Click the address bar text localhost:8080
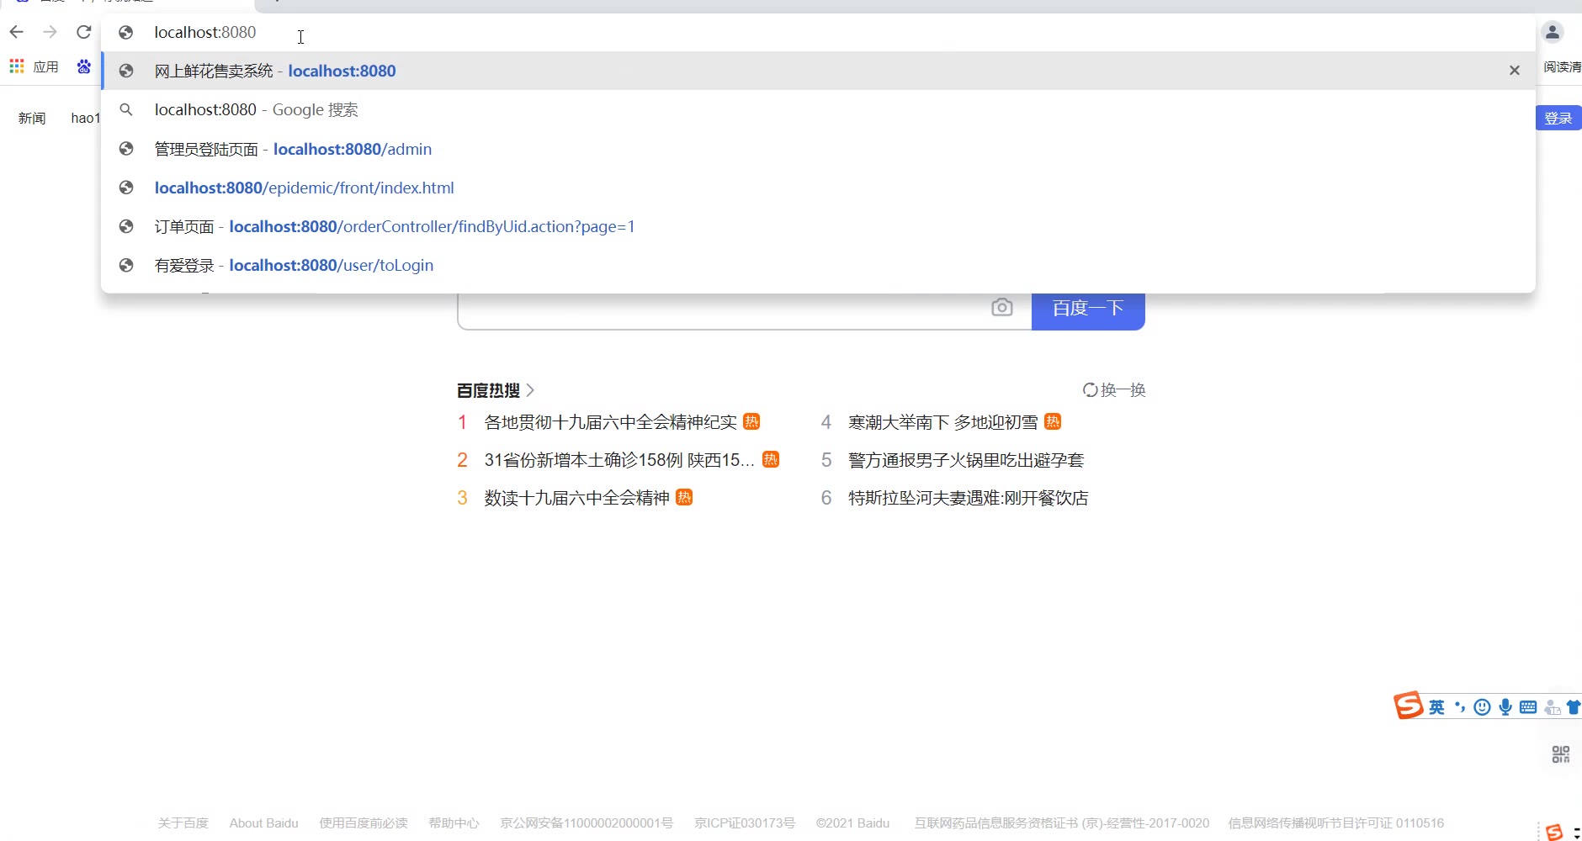1582x841 pixels. tap(205, 32)
